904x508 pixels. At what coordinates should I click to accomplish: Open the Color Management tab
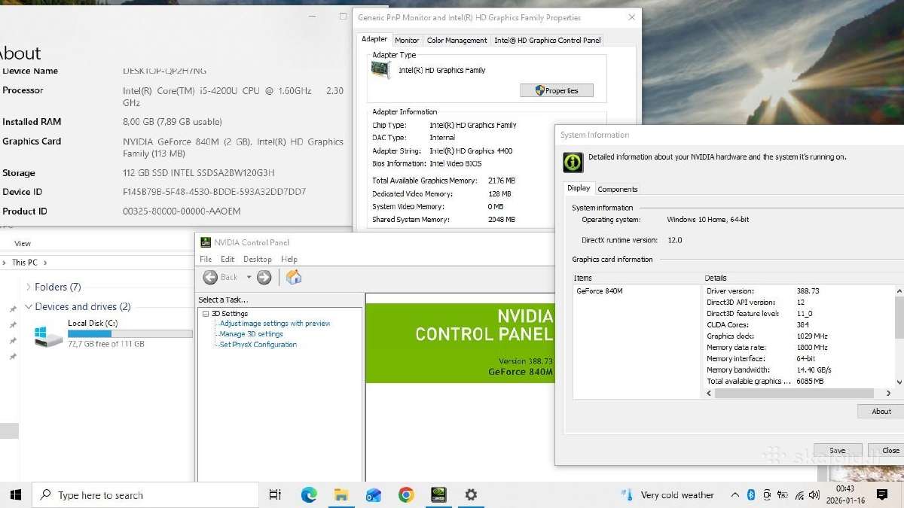tap(457, 41)
